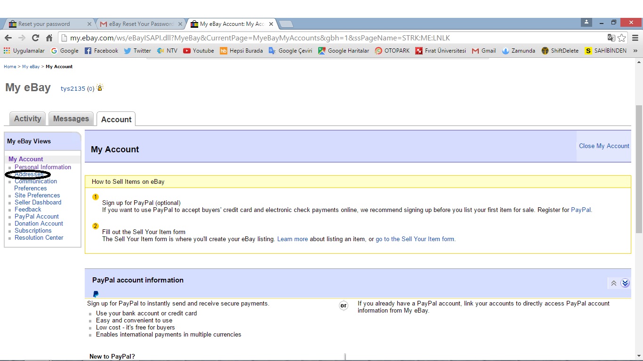Open the tys2135 user profile link
This screenshot has width=643, height=361.
coord(73,88)
